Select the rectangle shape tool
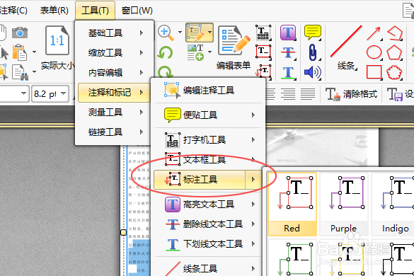 point(374,72)
